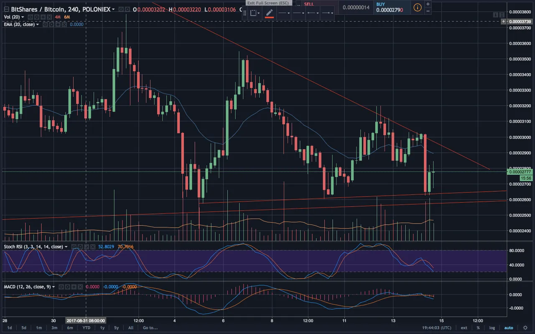Viewport: 535px width, 334px height.
Task: Increase order quantity with plus button
Action: point(428,4)
